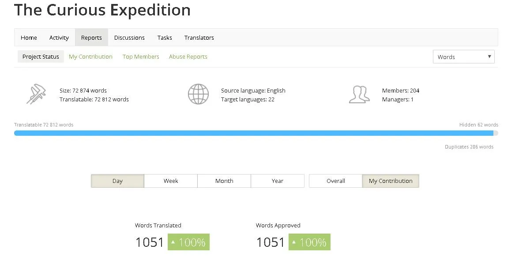Open the Home tab

click(29, 37)
